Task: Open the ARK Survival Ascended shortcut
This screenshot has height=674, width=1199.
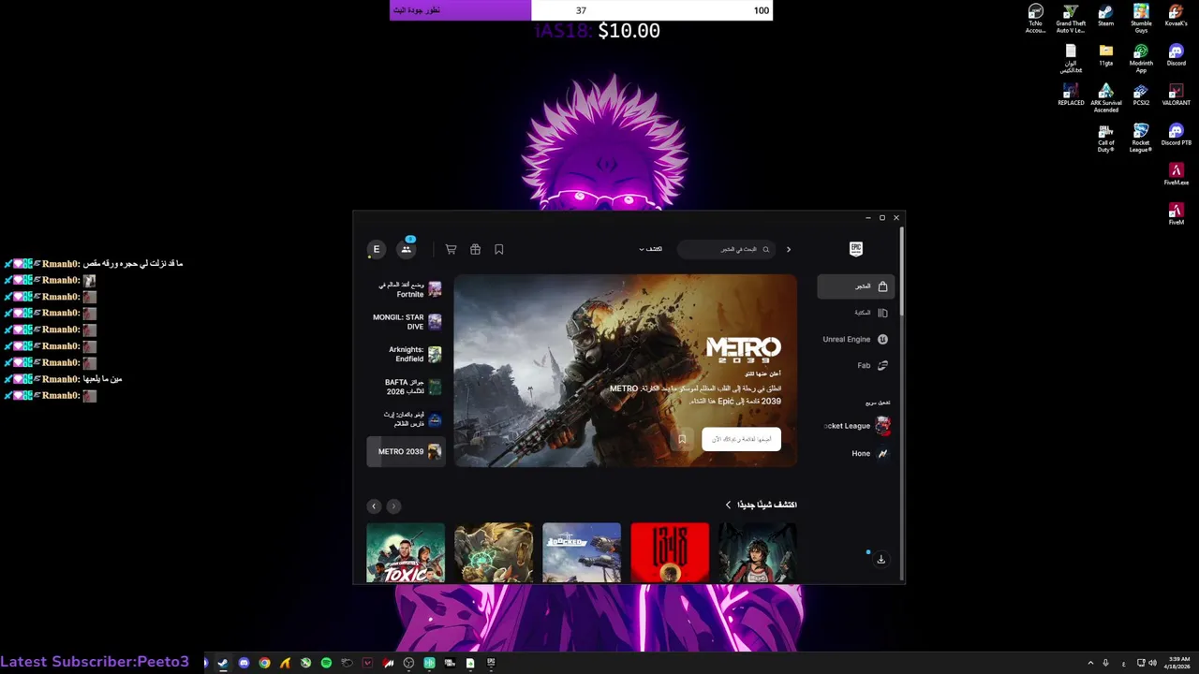Action: [1105, 98]
